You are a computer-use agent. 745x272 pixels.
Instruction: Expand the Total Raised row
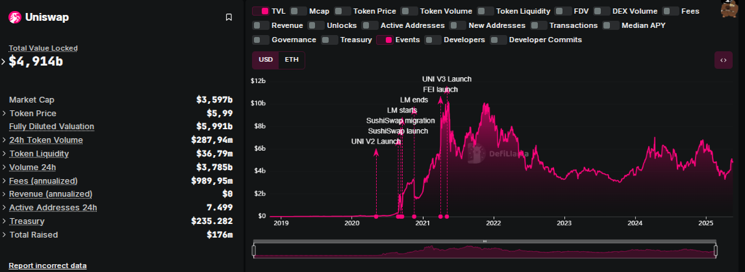pos(5,234)
